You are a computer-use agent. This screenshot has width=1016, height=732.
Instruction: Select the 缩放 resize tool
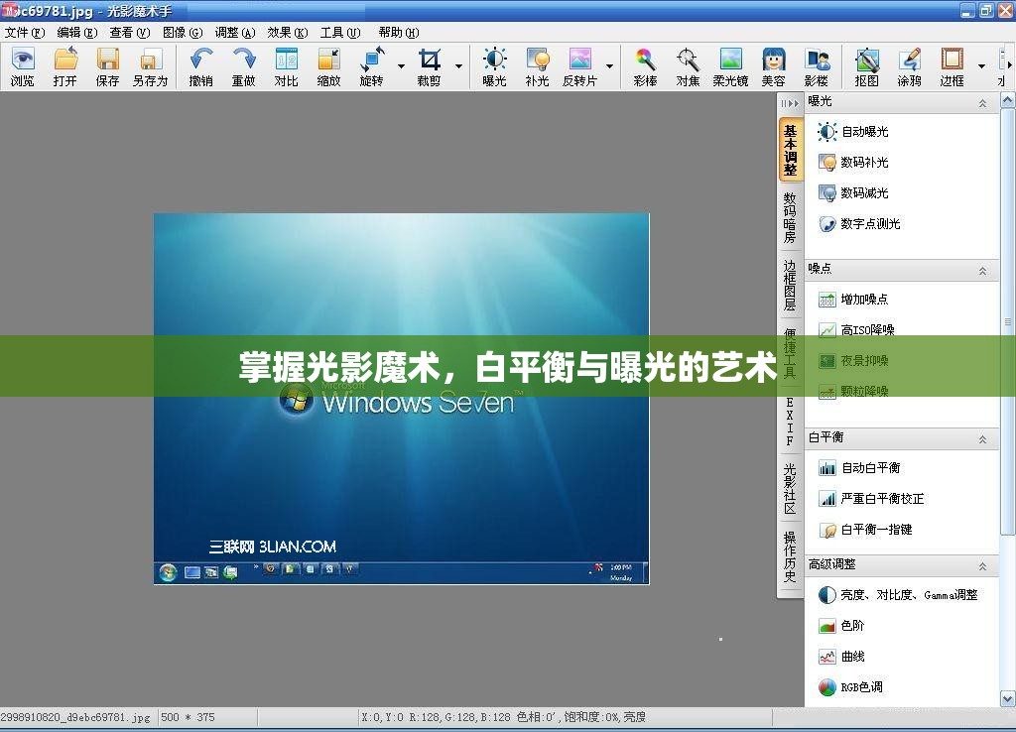point(329,66)
